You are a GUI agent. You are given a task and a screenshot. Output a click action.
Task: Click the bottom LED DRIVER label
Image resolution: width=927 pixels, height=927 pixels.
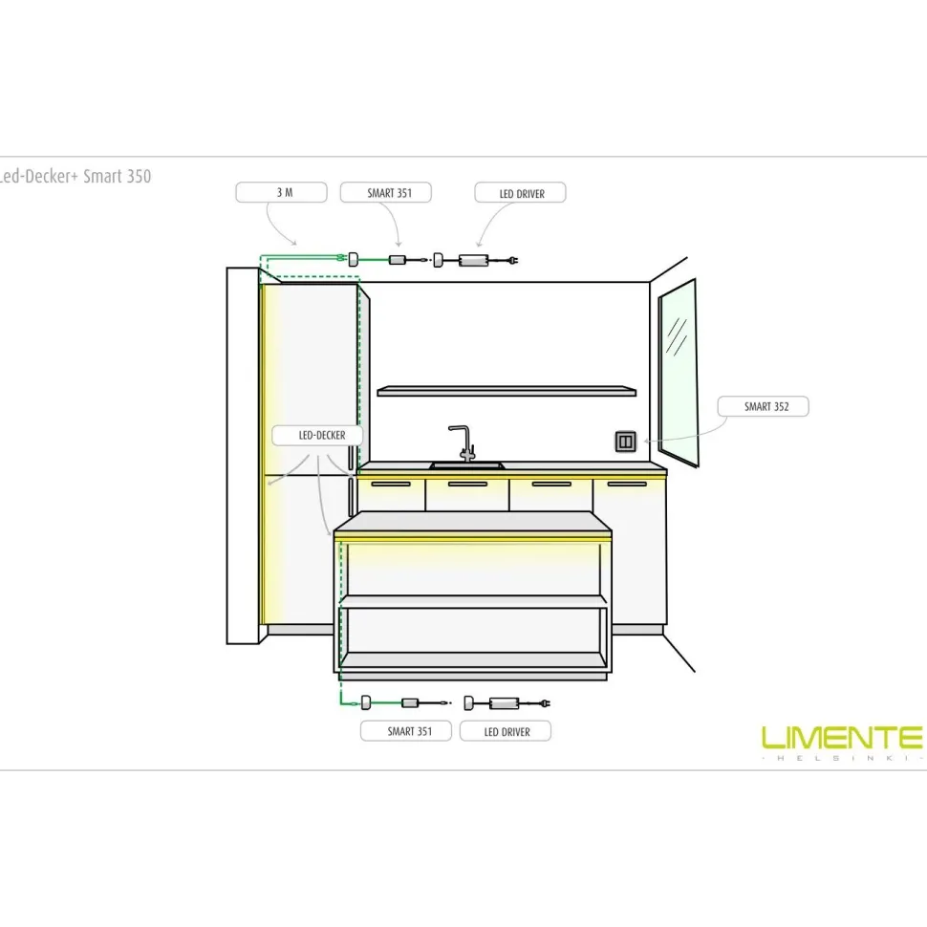click(506, 731)
